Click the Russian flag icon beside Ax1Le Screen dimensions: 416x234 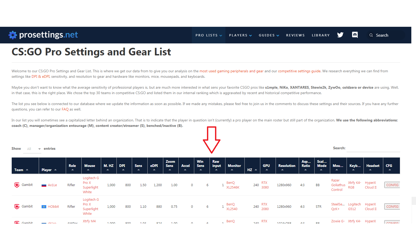[x=44, y=185]
